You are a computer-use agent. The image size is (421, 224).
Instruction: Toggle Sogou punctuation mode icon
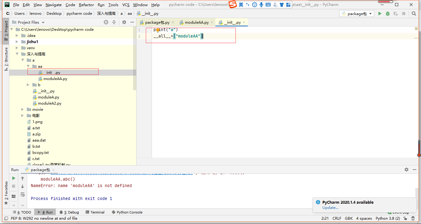tap(247, 5)
